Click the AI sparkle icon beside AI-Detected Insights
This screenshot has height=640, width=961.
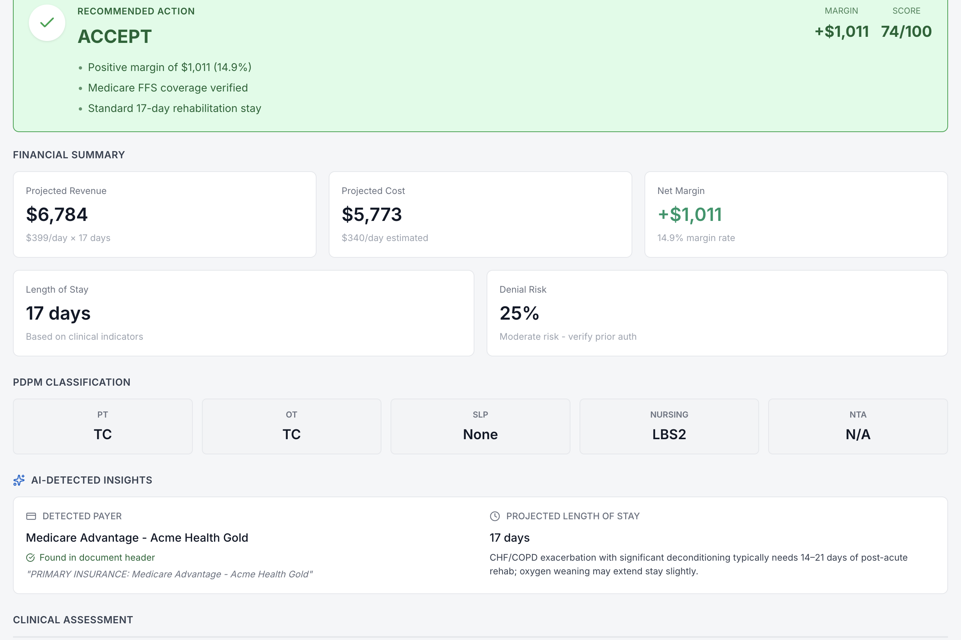pos(18,481)
